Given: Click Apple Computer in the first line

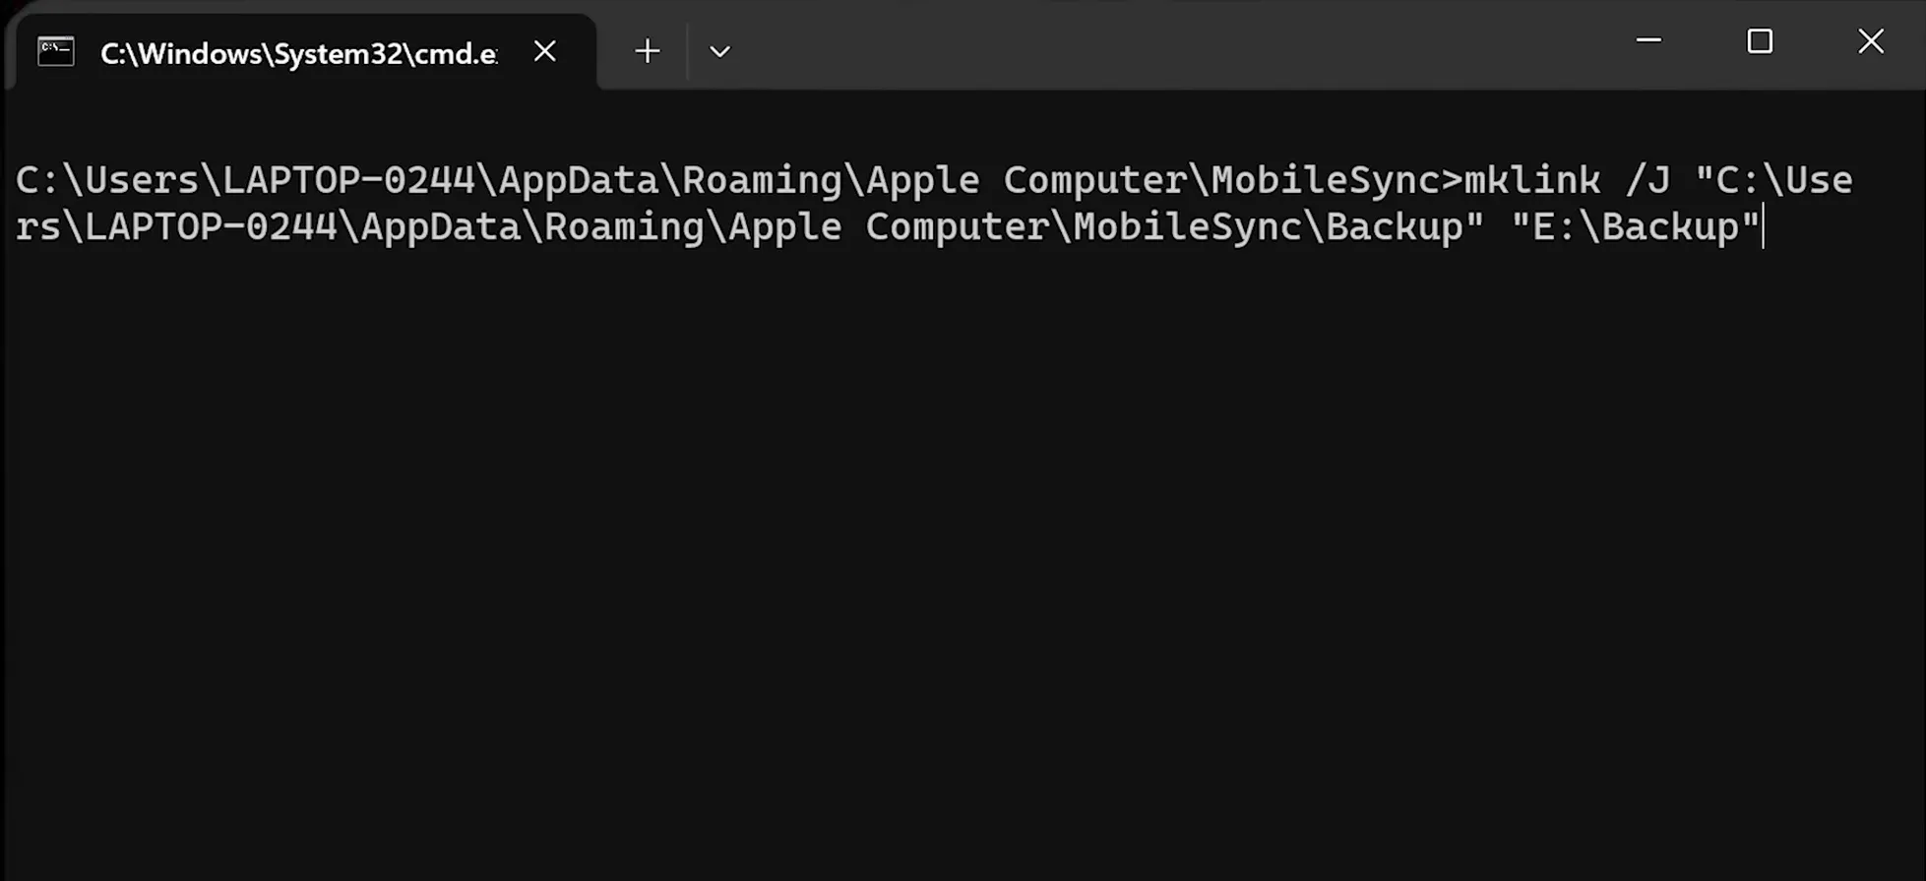Looking at the screenshot, I should point(1026,180).
